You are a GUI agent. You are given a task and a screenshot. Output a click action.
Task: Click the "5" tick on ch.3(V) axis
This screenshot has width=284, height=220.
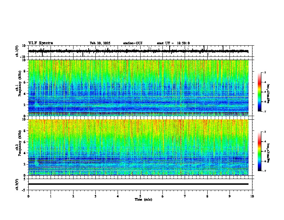(x=25, y=179)
